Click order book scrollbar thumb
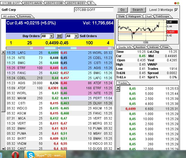Image resolution: width=186 pixels, height=158 pixels. (x=3, y=83)
